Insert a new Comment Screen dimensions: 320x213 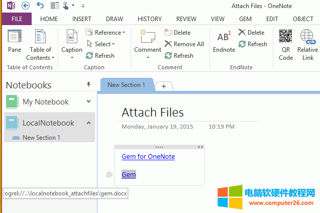tap(148, 41)
